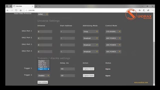The image size is (160, 90).
Task: Open browser settings and more ellipsis menu
Action: pyautogui.click(x=153, y=10)
